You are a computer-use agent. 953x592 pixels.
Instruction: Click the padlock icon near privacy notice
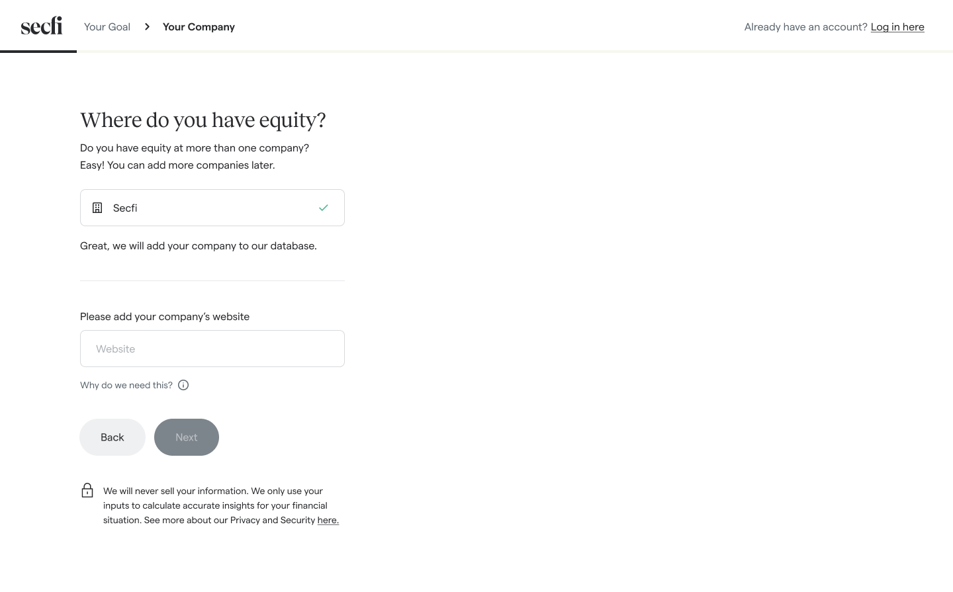(x=87, y=490)
